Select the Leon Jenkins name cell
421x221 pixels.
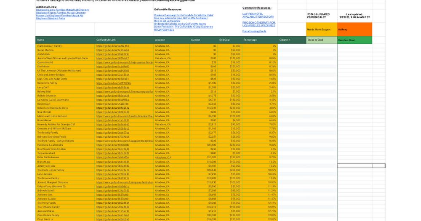tap(65, 174)
